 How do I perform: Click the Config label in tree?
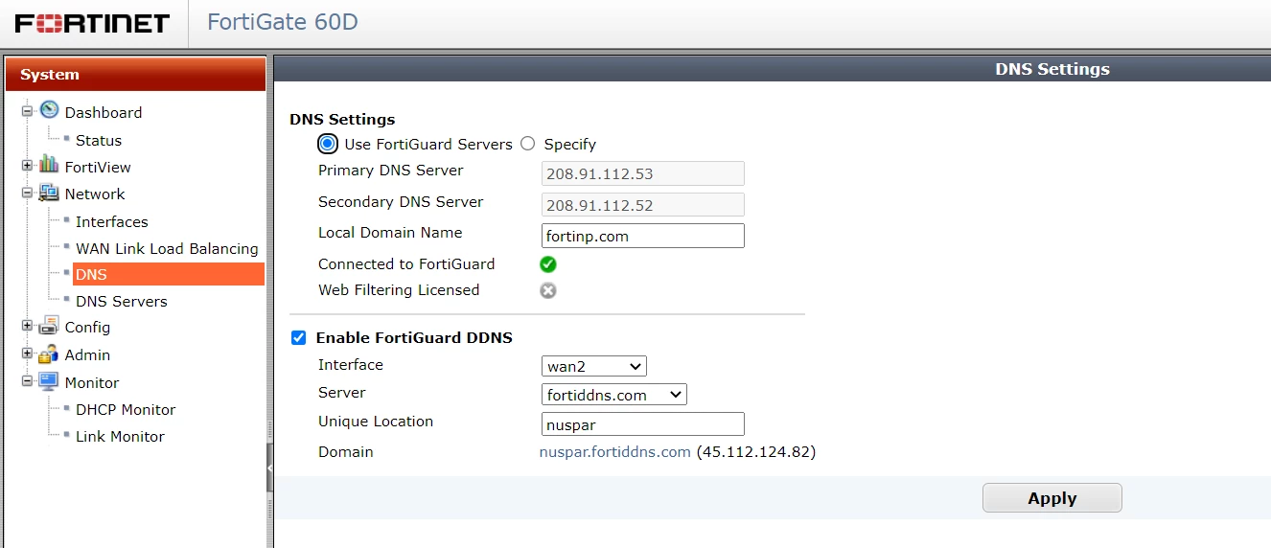tap(87, 327)
